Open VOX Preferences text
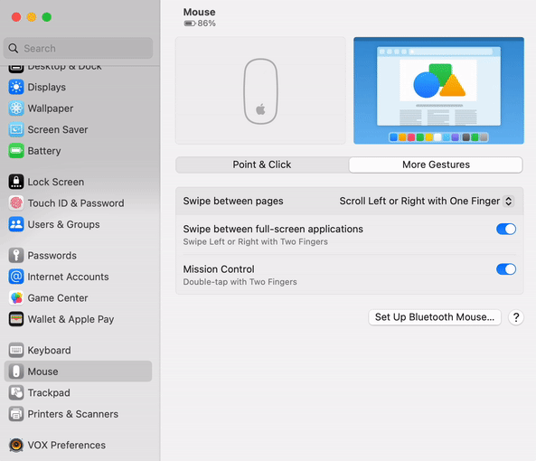Screen dimensions: 536x461 [66, 445]
